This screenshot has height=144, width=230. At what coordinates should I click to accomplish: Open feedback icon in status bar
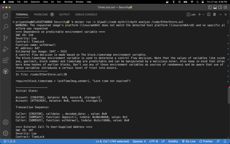tap(218, 141)
